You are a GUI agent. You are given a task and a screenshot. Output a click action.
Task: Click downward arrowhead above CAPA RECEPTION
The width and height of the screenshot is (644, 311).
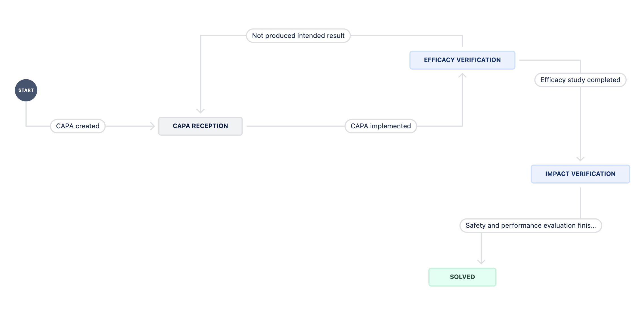[x=201, y=110]
